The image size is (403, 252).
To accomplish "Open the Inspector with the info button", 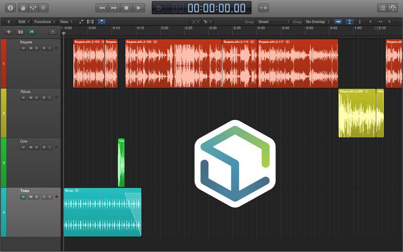I will coord(10,8).
